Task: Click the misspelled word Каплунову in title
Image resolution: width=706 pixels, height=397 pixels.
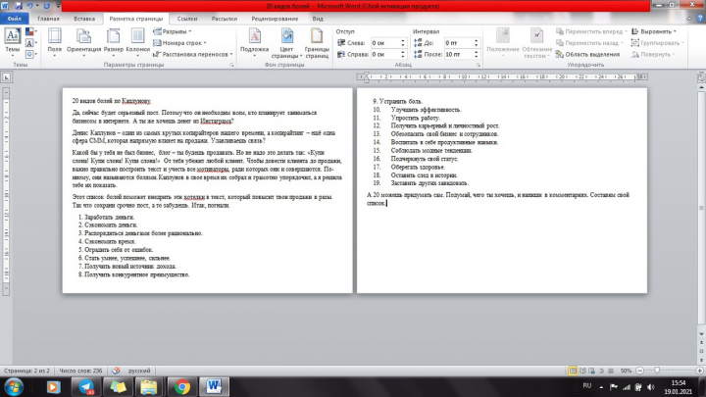Action: 136,101
